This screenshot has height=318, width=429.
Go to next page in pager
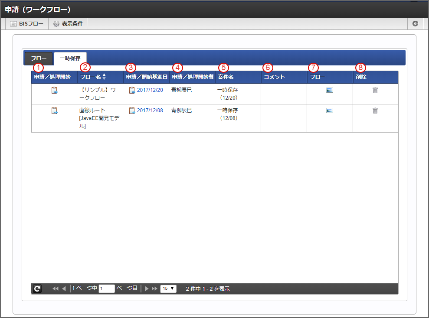coord(147,289)
